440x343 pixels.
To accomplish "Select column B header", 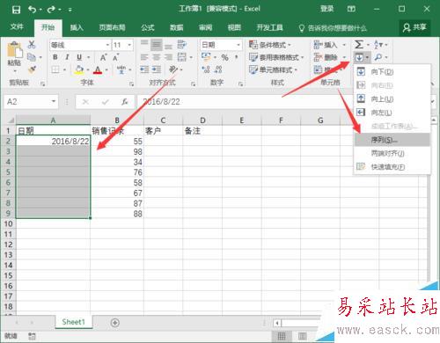I will click(x=117, y=120).
